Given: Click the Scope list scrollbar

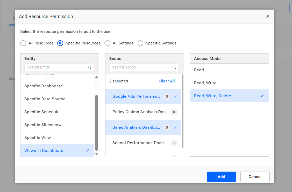Looking at the screenshot, I should click(x=182, y=111).
